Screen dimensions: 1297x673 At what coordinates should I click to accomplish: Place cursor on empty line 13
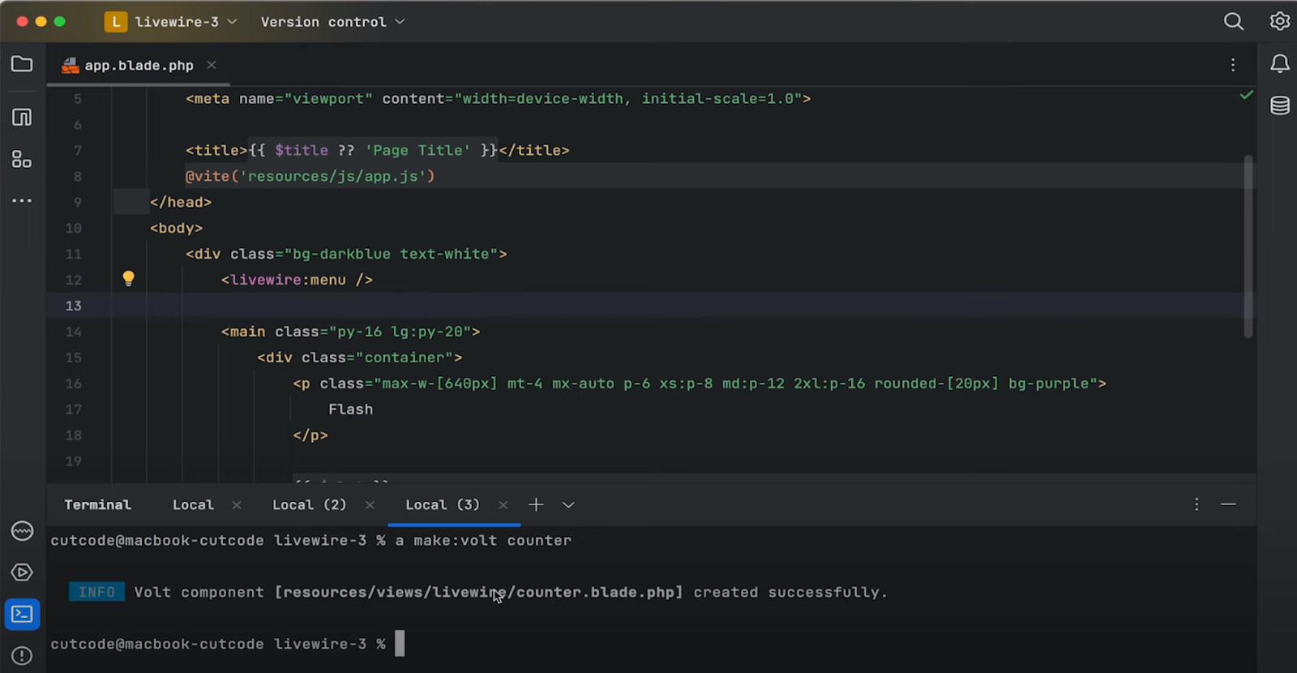click(x=648, y=306)
